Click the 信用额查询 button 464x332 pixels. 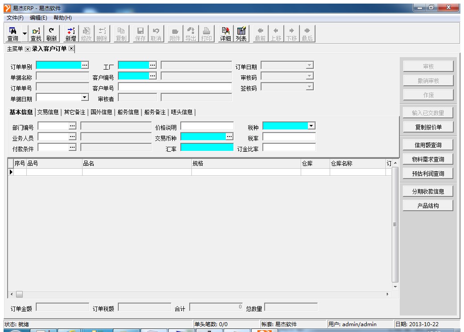[x=428, y=145]
